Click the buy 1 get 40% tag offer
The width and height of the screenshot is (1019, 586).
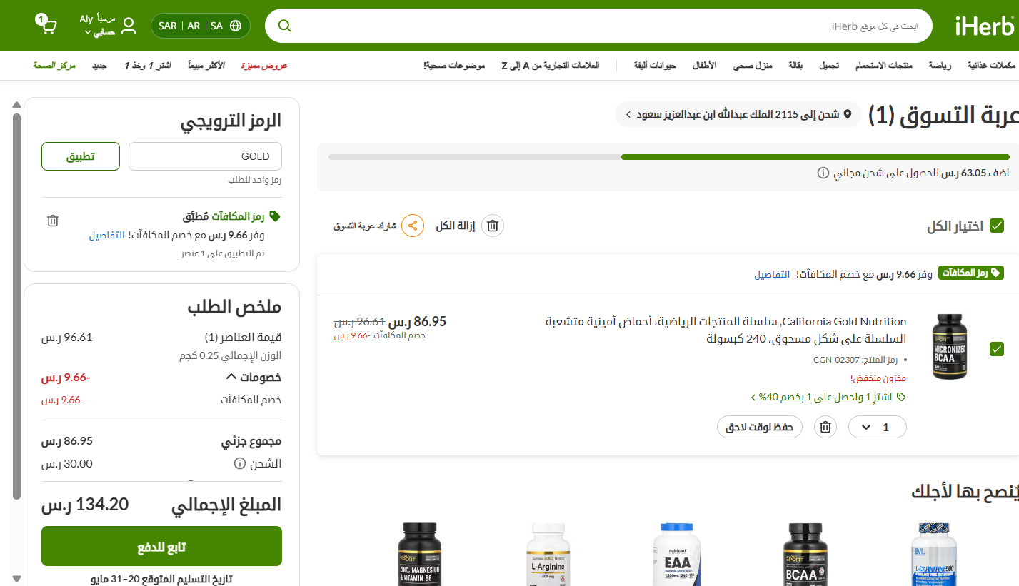pos(828,397)
